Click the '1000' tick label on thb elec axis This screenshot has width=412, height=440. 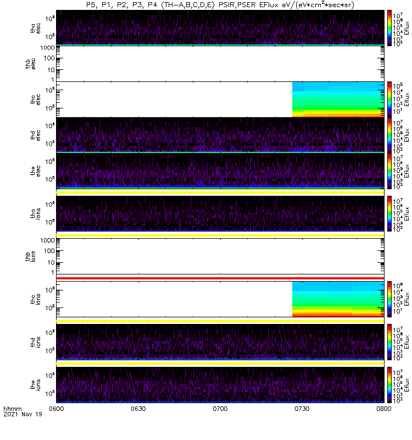(47, 48)
